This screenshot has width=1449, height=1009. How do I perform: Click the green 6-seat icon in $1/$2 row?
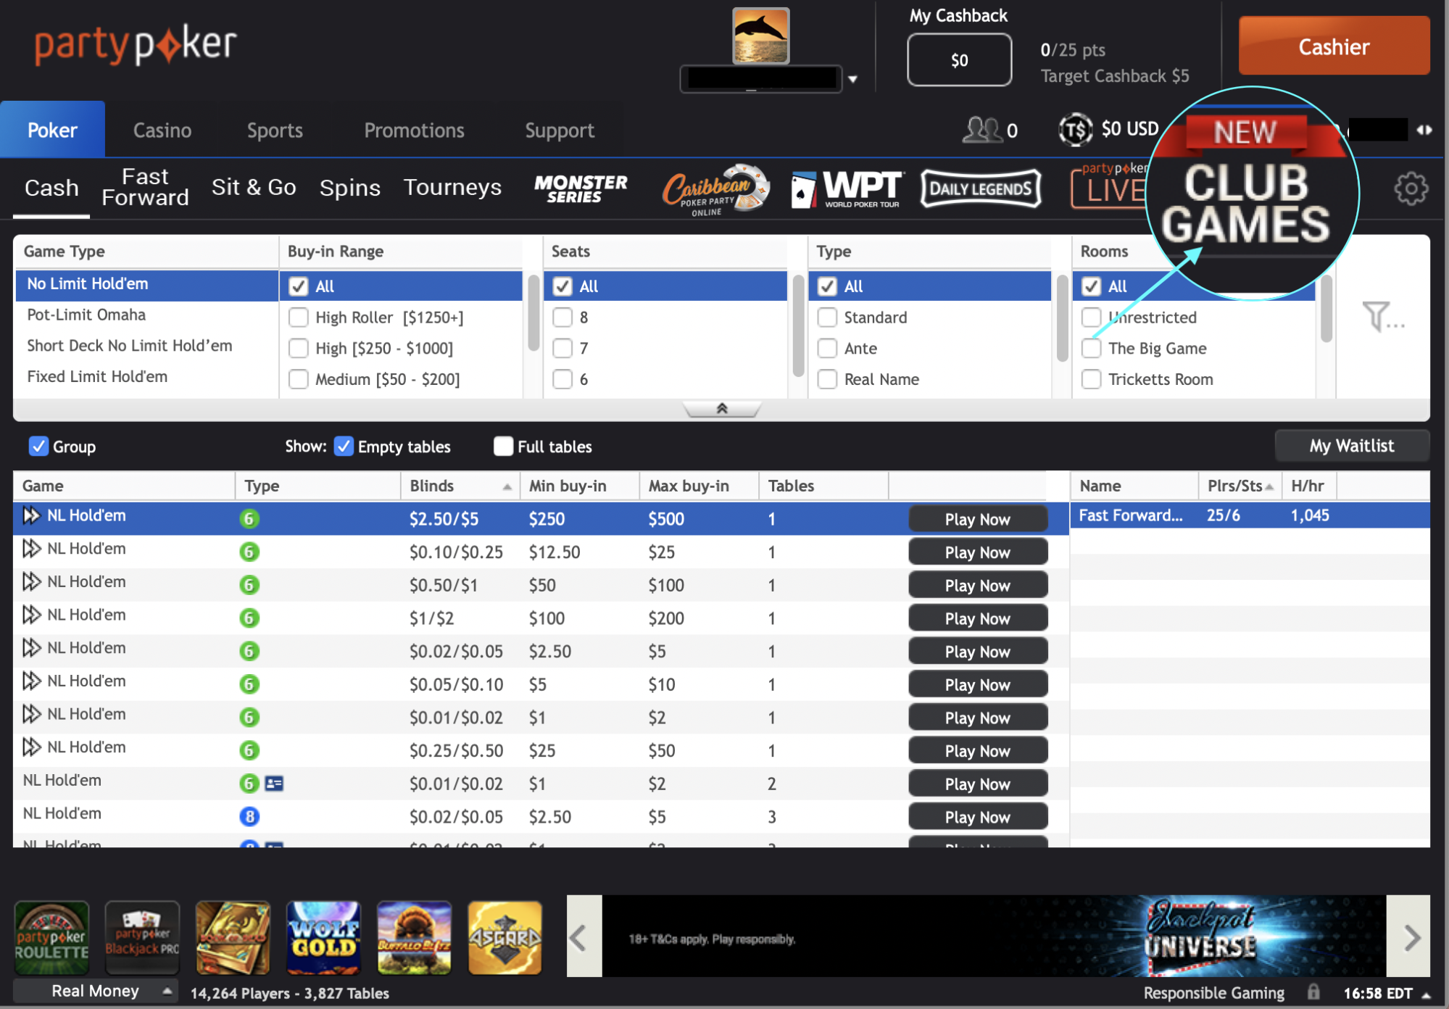(249, 618)
